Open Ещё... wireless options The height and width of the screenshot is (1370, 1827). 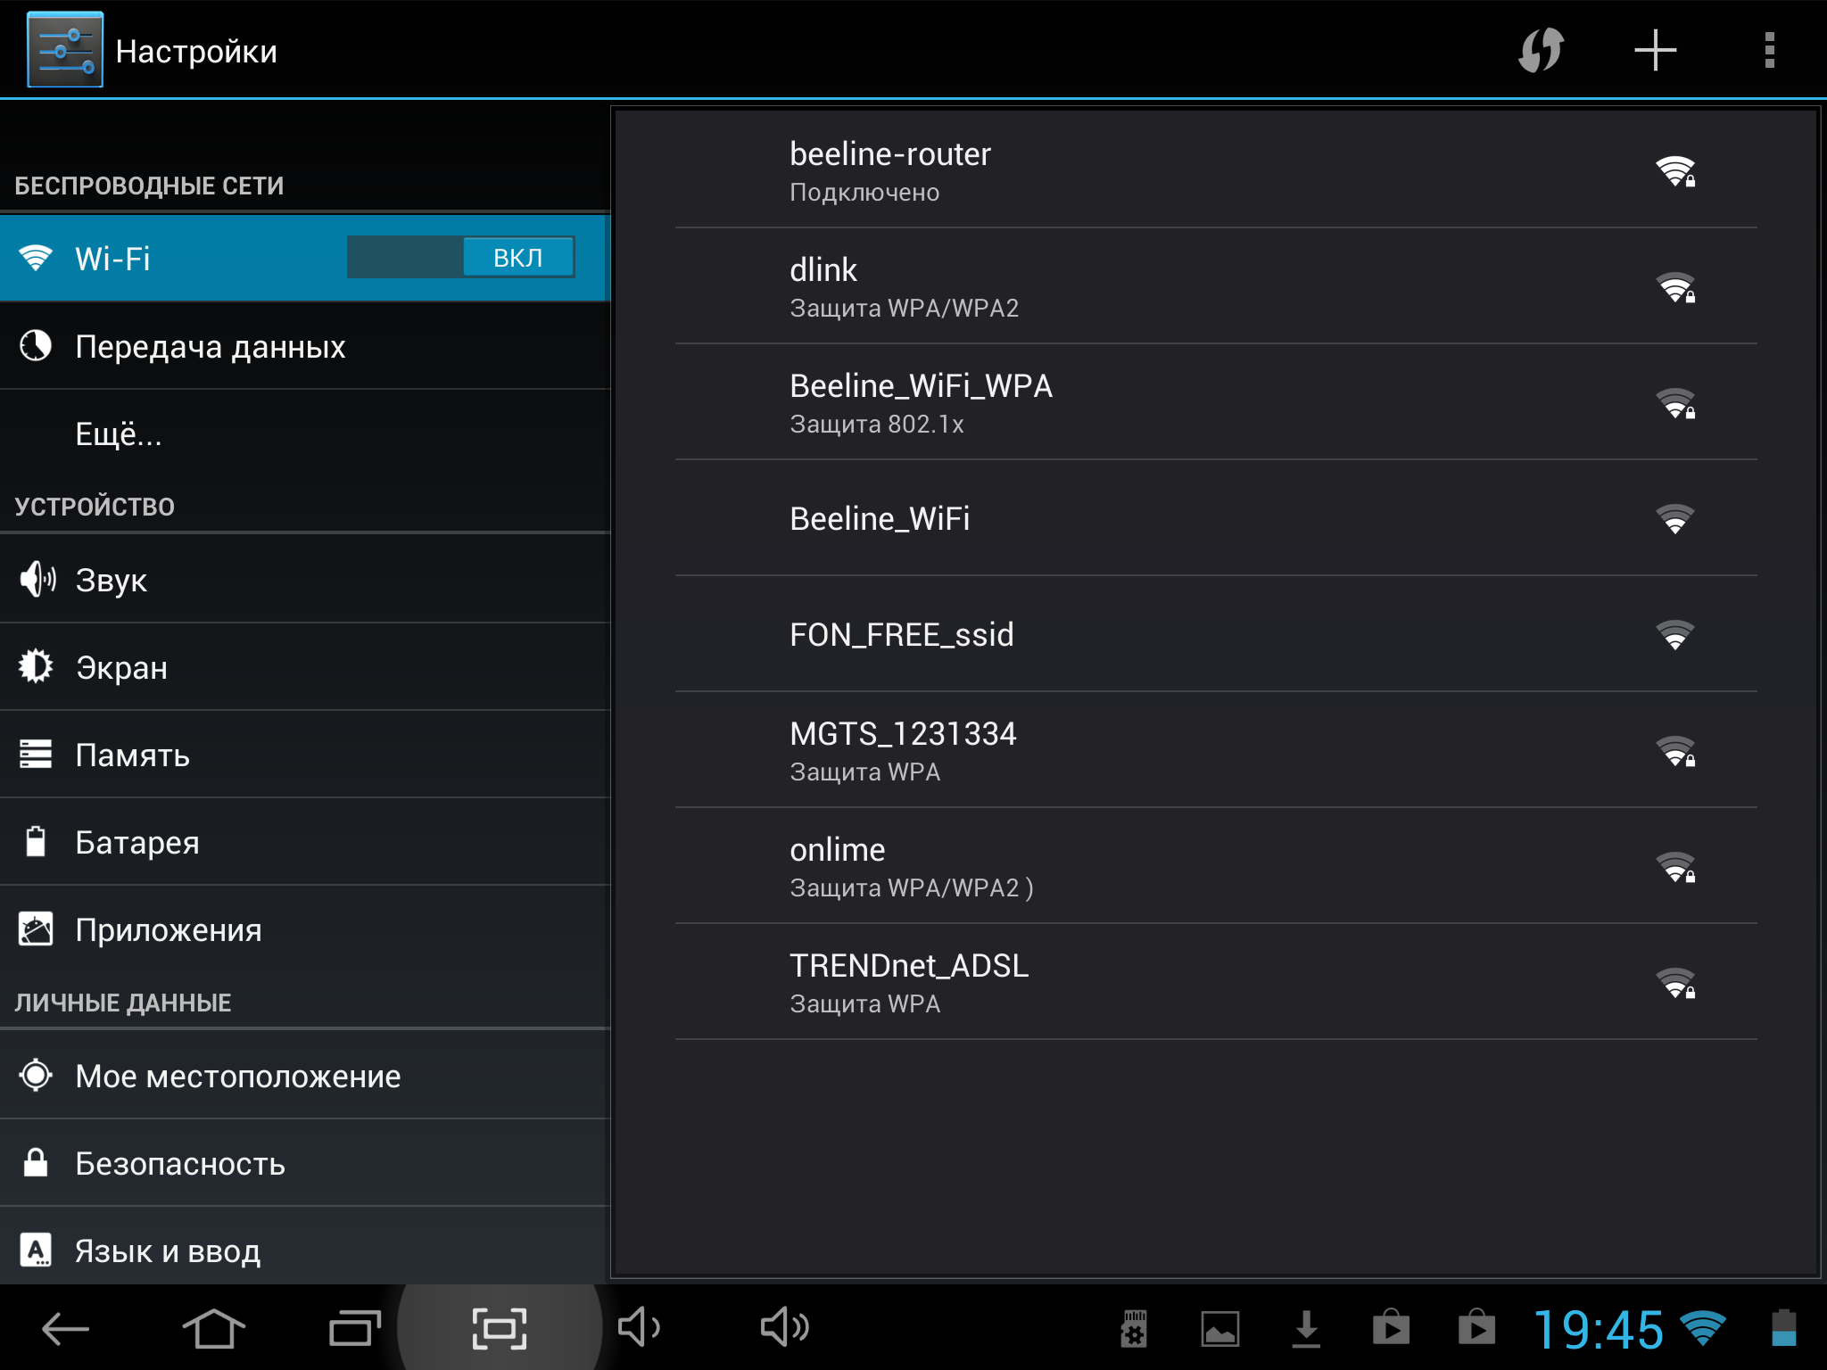point(305,433)
